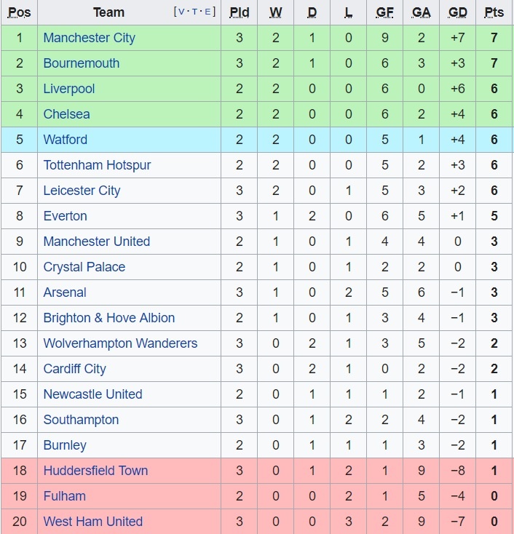Click the Tottenham Hotspur link

tap(97, 165)
